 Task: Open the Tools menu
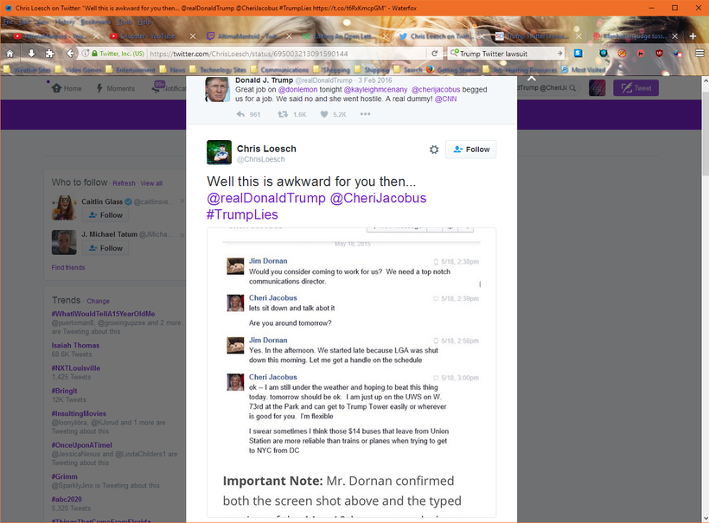pos(125,22)
